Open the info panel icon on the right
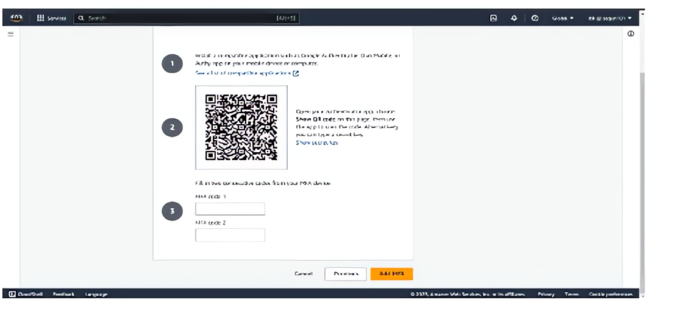Image resolution: width=684 pixels, height=330 pixels. point(631,33)
